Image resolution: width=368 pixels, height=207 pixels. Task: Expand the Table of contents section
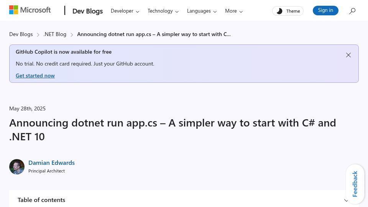tap(184, 200)
